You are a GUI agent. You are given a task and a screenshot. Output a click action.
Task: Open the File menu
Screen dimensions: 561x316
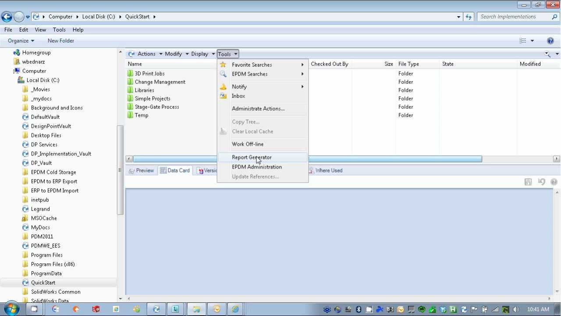click(x=8, y=29)
